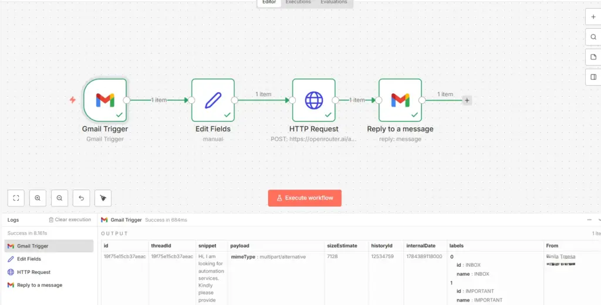601x305 pixels.
Task: Click the 'name : IMPORTANT' label entry
Action: point(479,300)
